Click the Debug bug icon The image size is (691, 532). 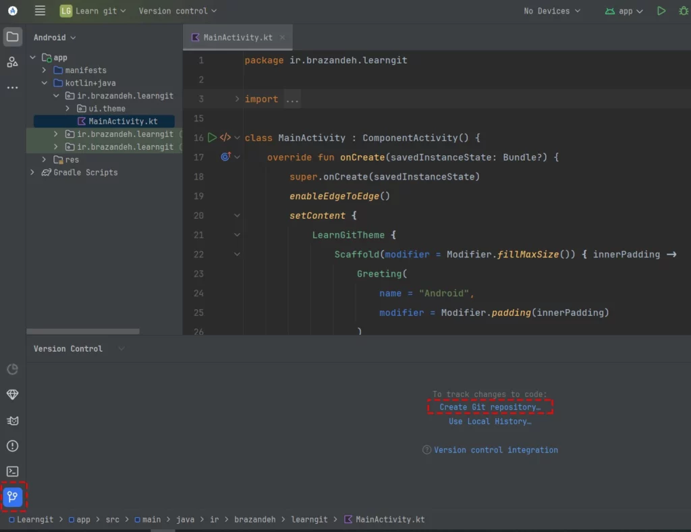click(x=683, y=11)
